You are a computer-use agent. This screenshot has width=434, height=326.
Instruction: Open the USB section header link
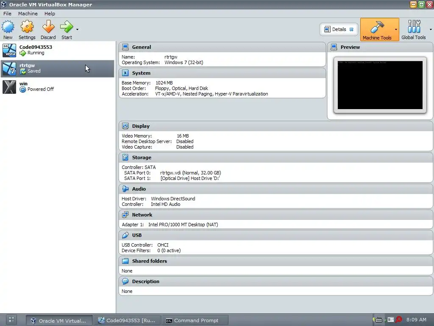click(x=137, y=235)
